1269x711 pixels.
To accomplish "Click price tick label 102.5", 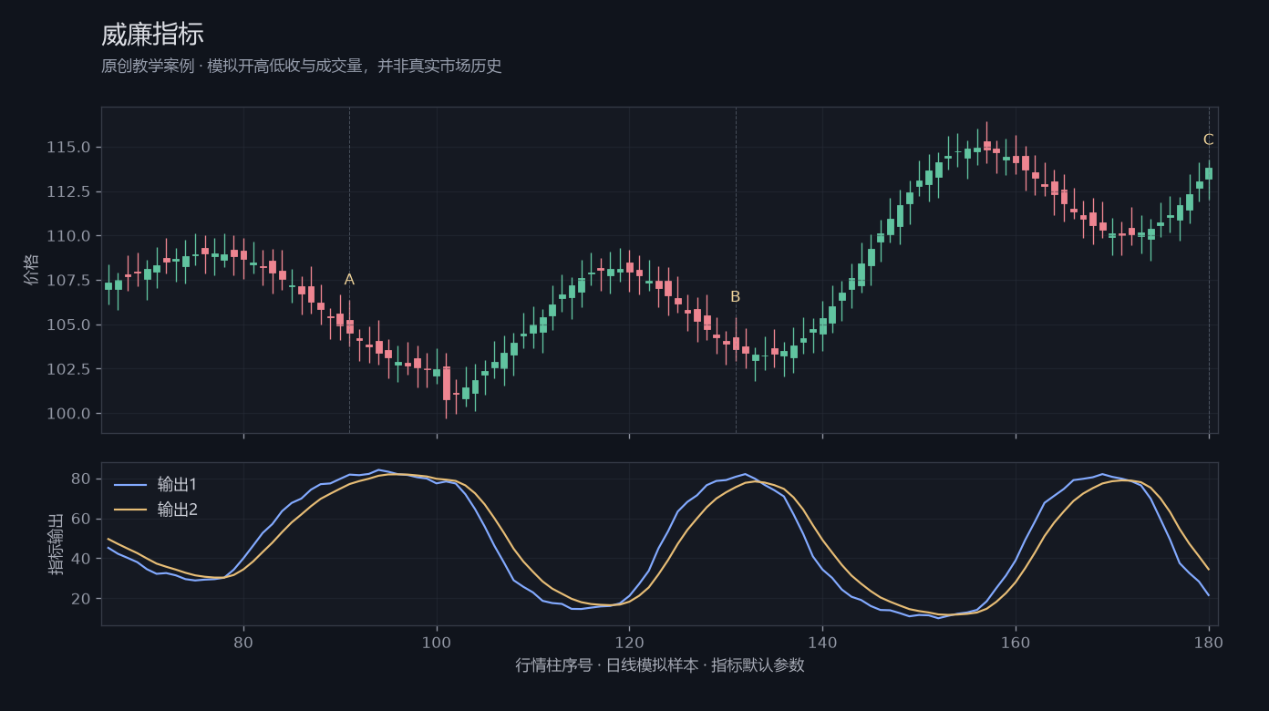I will (x=68, y=369).
